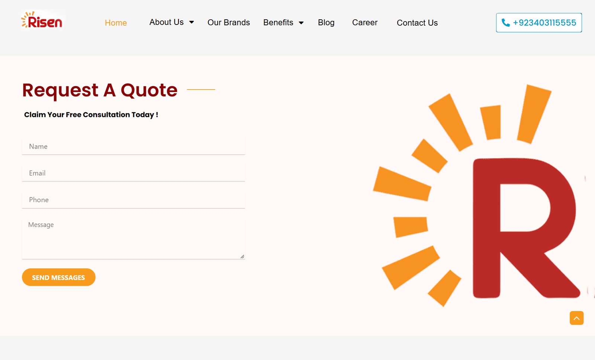Click the Risen logo in header
This screenshot has height=360, width=595.
click(42, 20)
